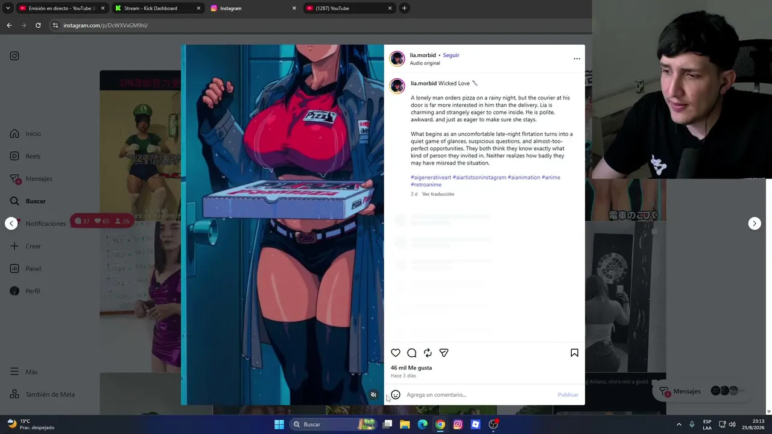
Task: Open the Windows Start menu
Action: [x=279, y=424]
